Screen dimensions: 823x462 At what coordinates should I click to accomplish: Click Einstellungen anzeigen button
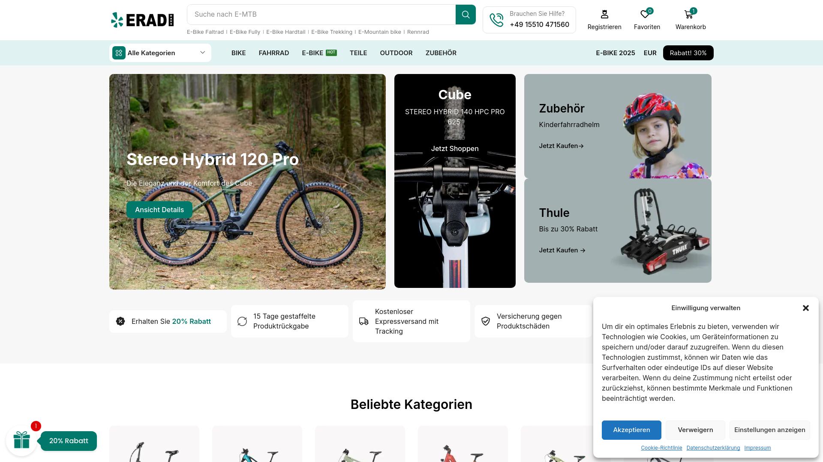pos(769,430)
